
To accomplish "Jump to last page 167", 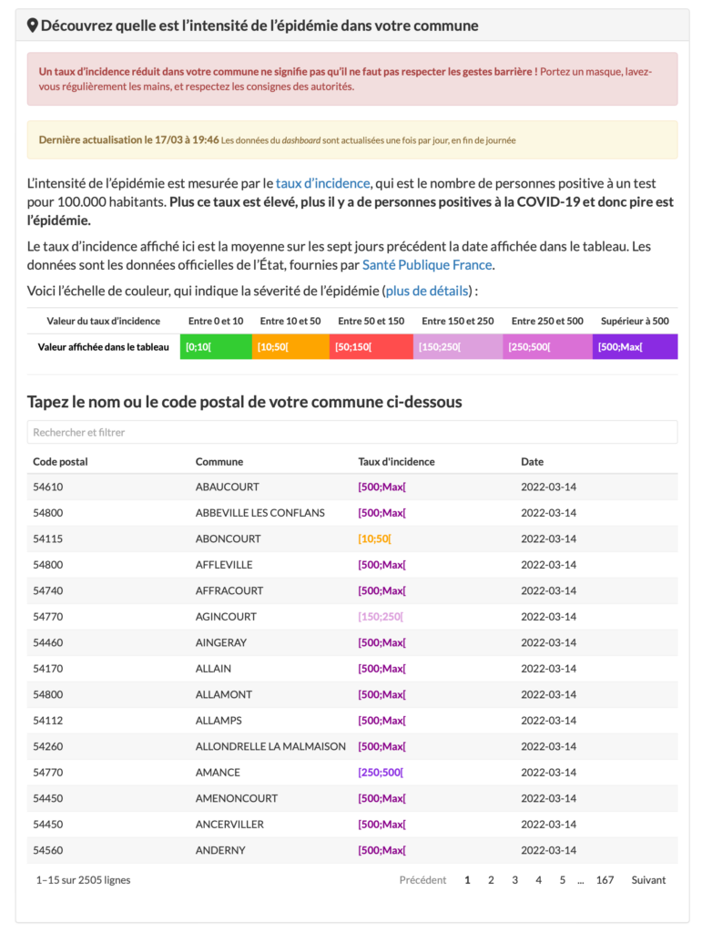I will coord(605,880).
